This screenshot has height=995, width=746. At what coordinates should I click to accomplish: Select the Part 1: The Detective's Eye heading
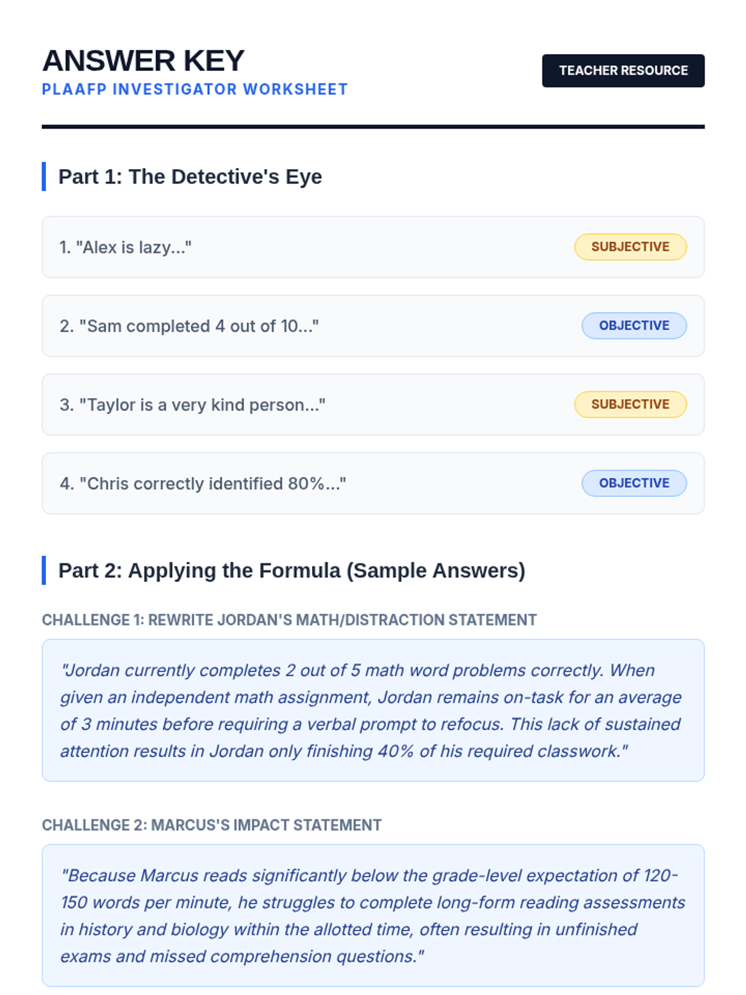190,177
